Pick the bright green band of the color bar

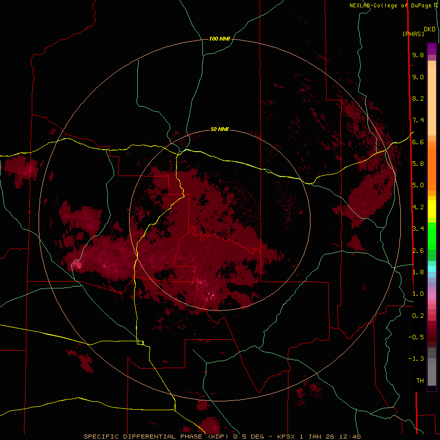[x=432, y=236]
